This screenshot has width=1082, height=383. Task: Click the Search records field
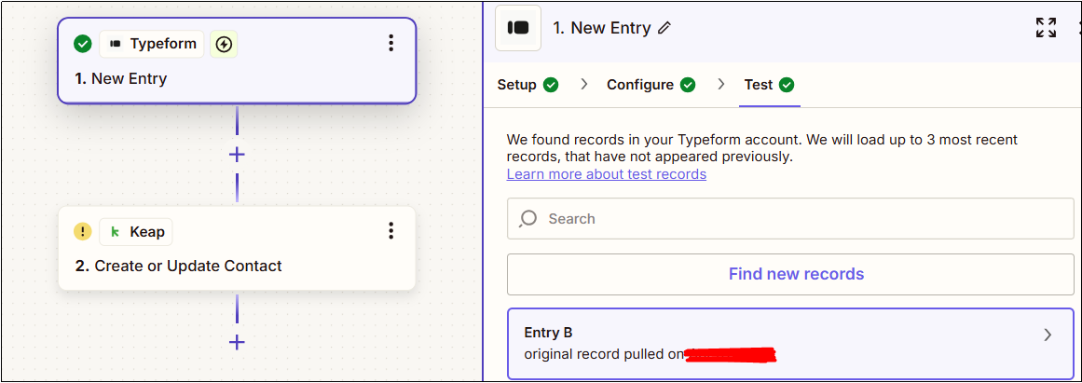pyautogui.click(x=790, y=219)
